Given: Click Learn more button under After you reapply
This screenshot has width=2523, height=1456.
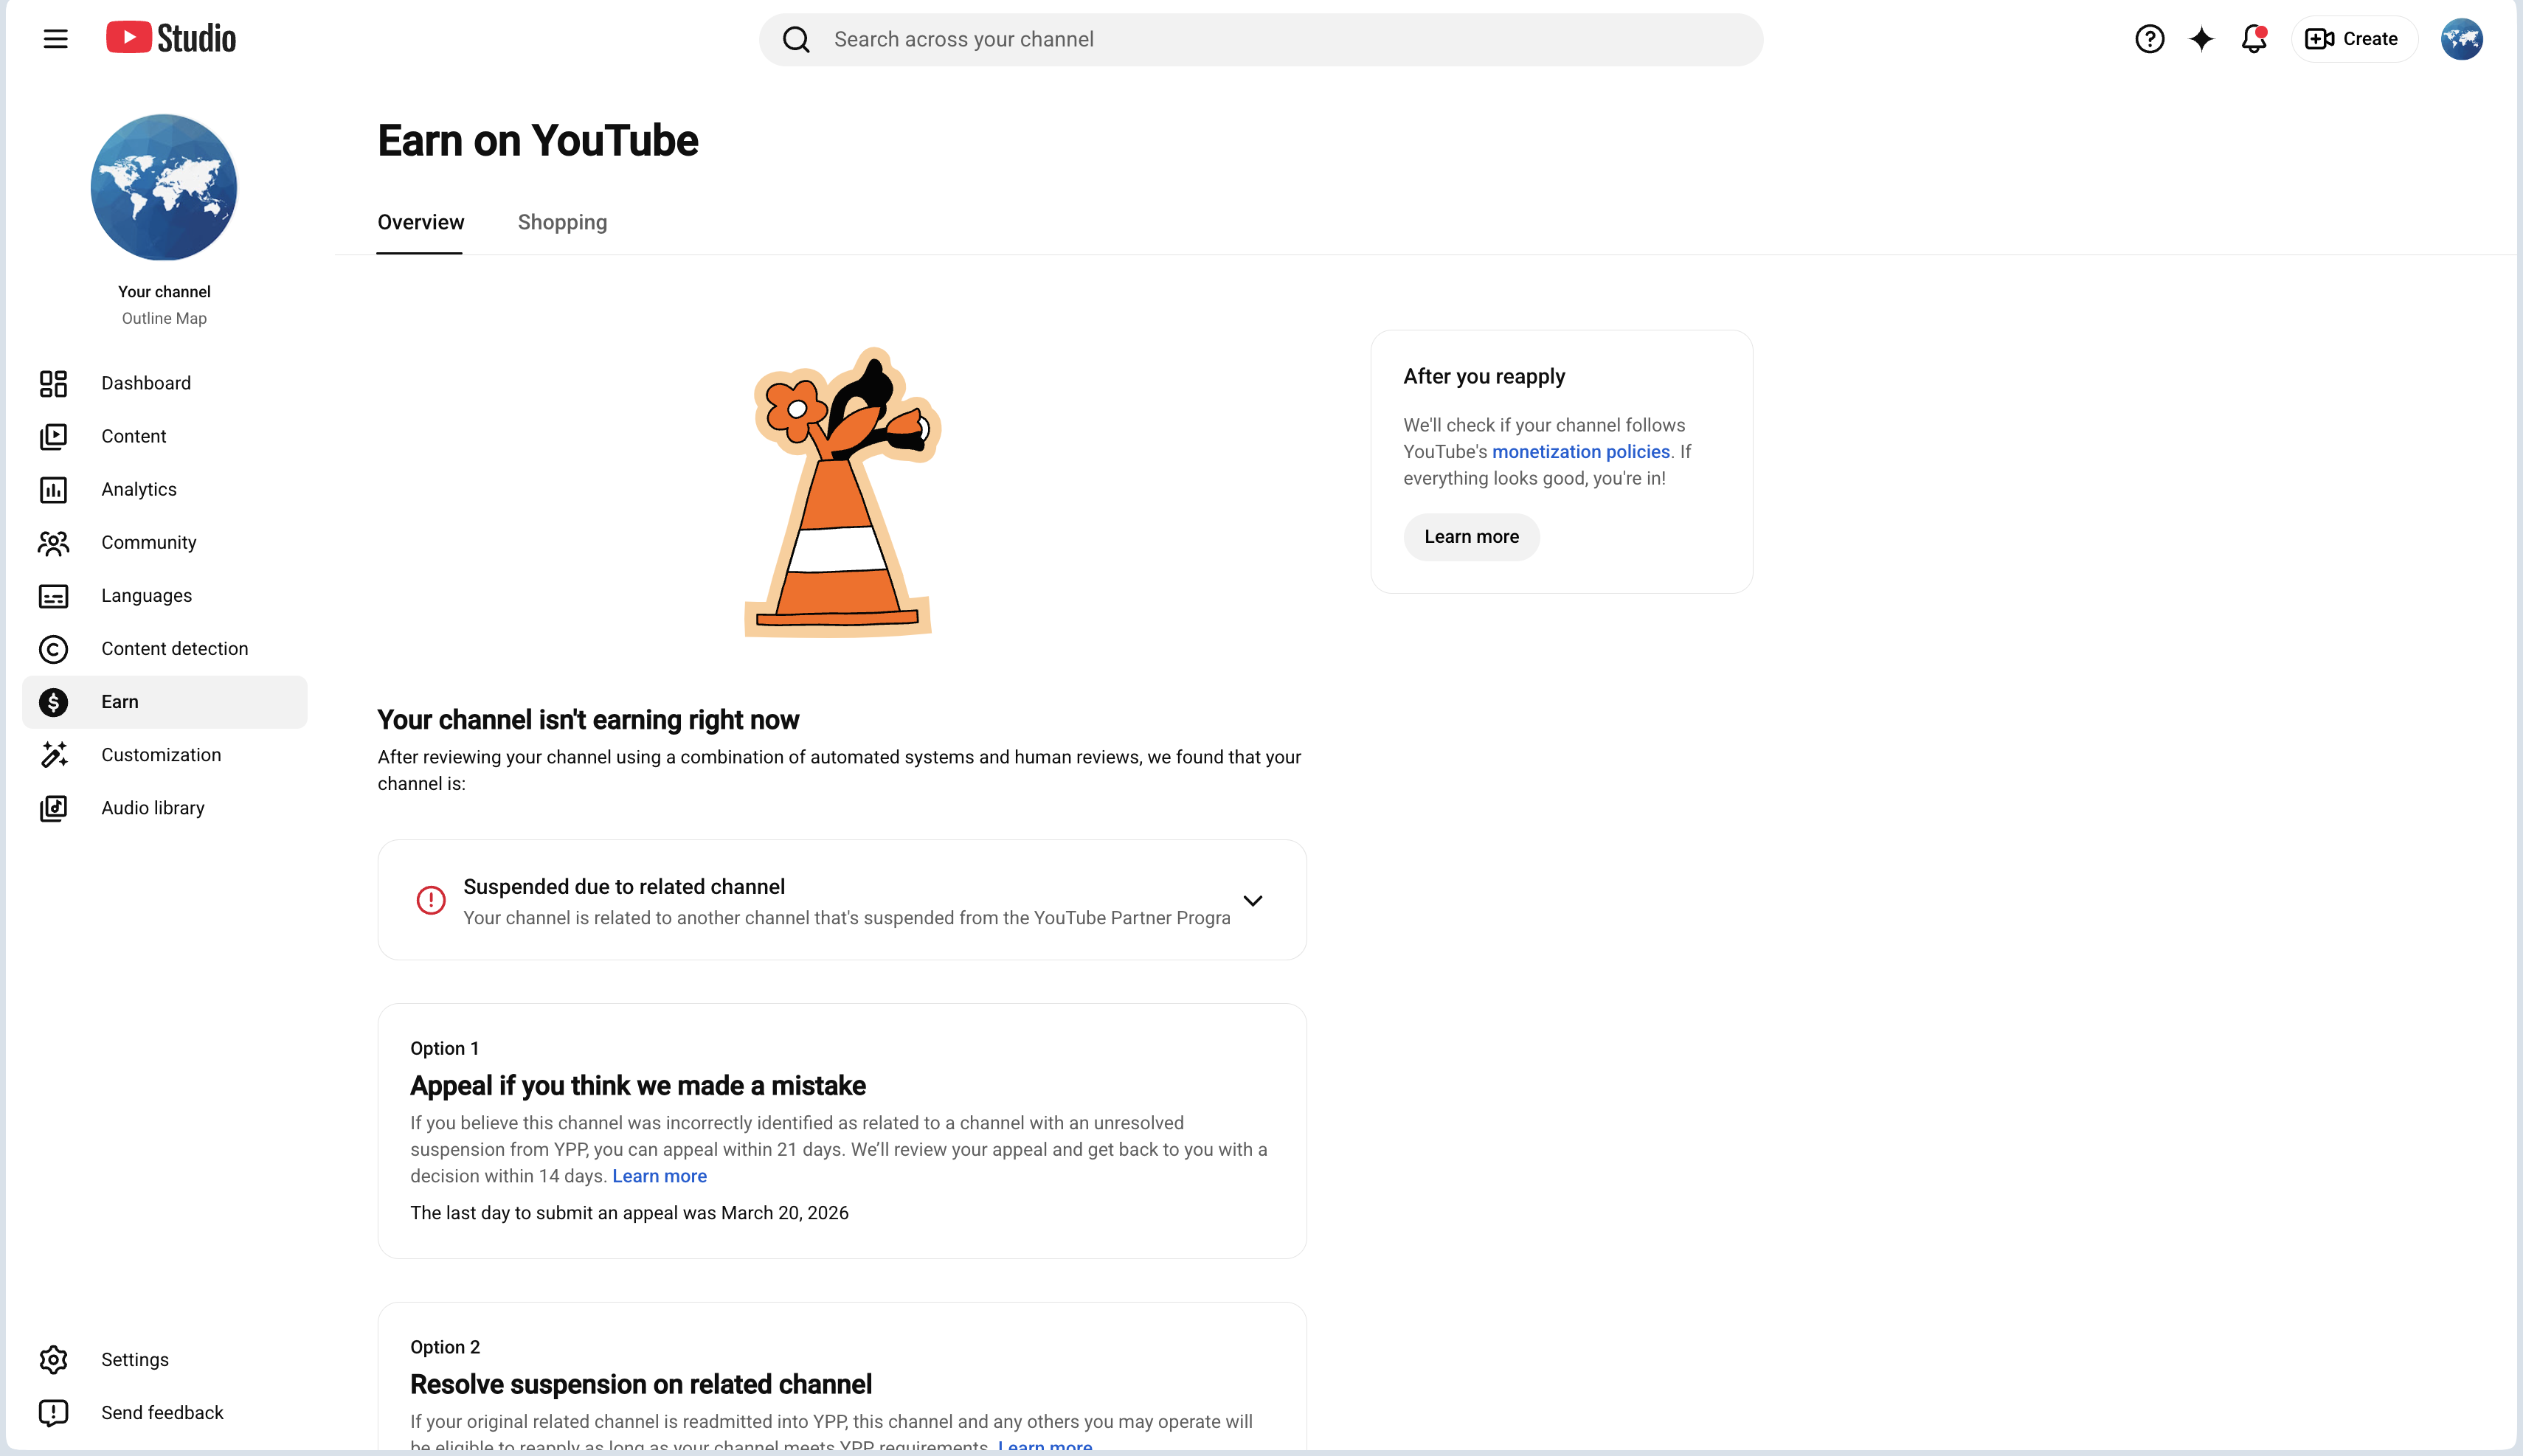Looking at the screenshot, I should tap(1471, 537).
